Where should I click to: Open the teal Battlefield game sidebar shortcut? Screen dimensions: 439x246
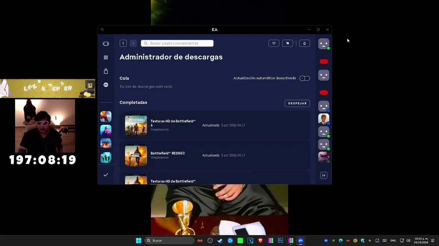[x=106, y=158]
